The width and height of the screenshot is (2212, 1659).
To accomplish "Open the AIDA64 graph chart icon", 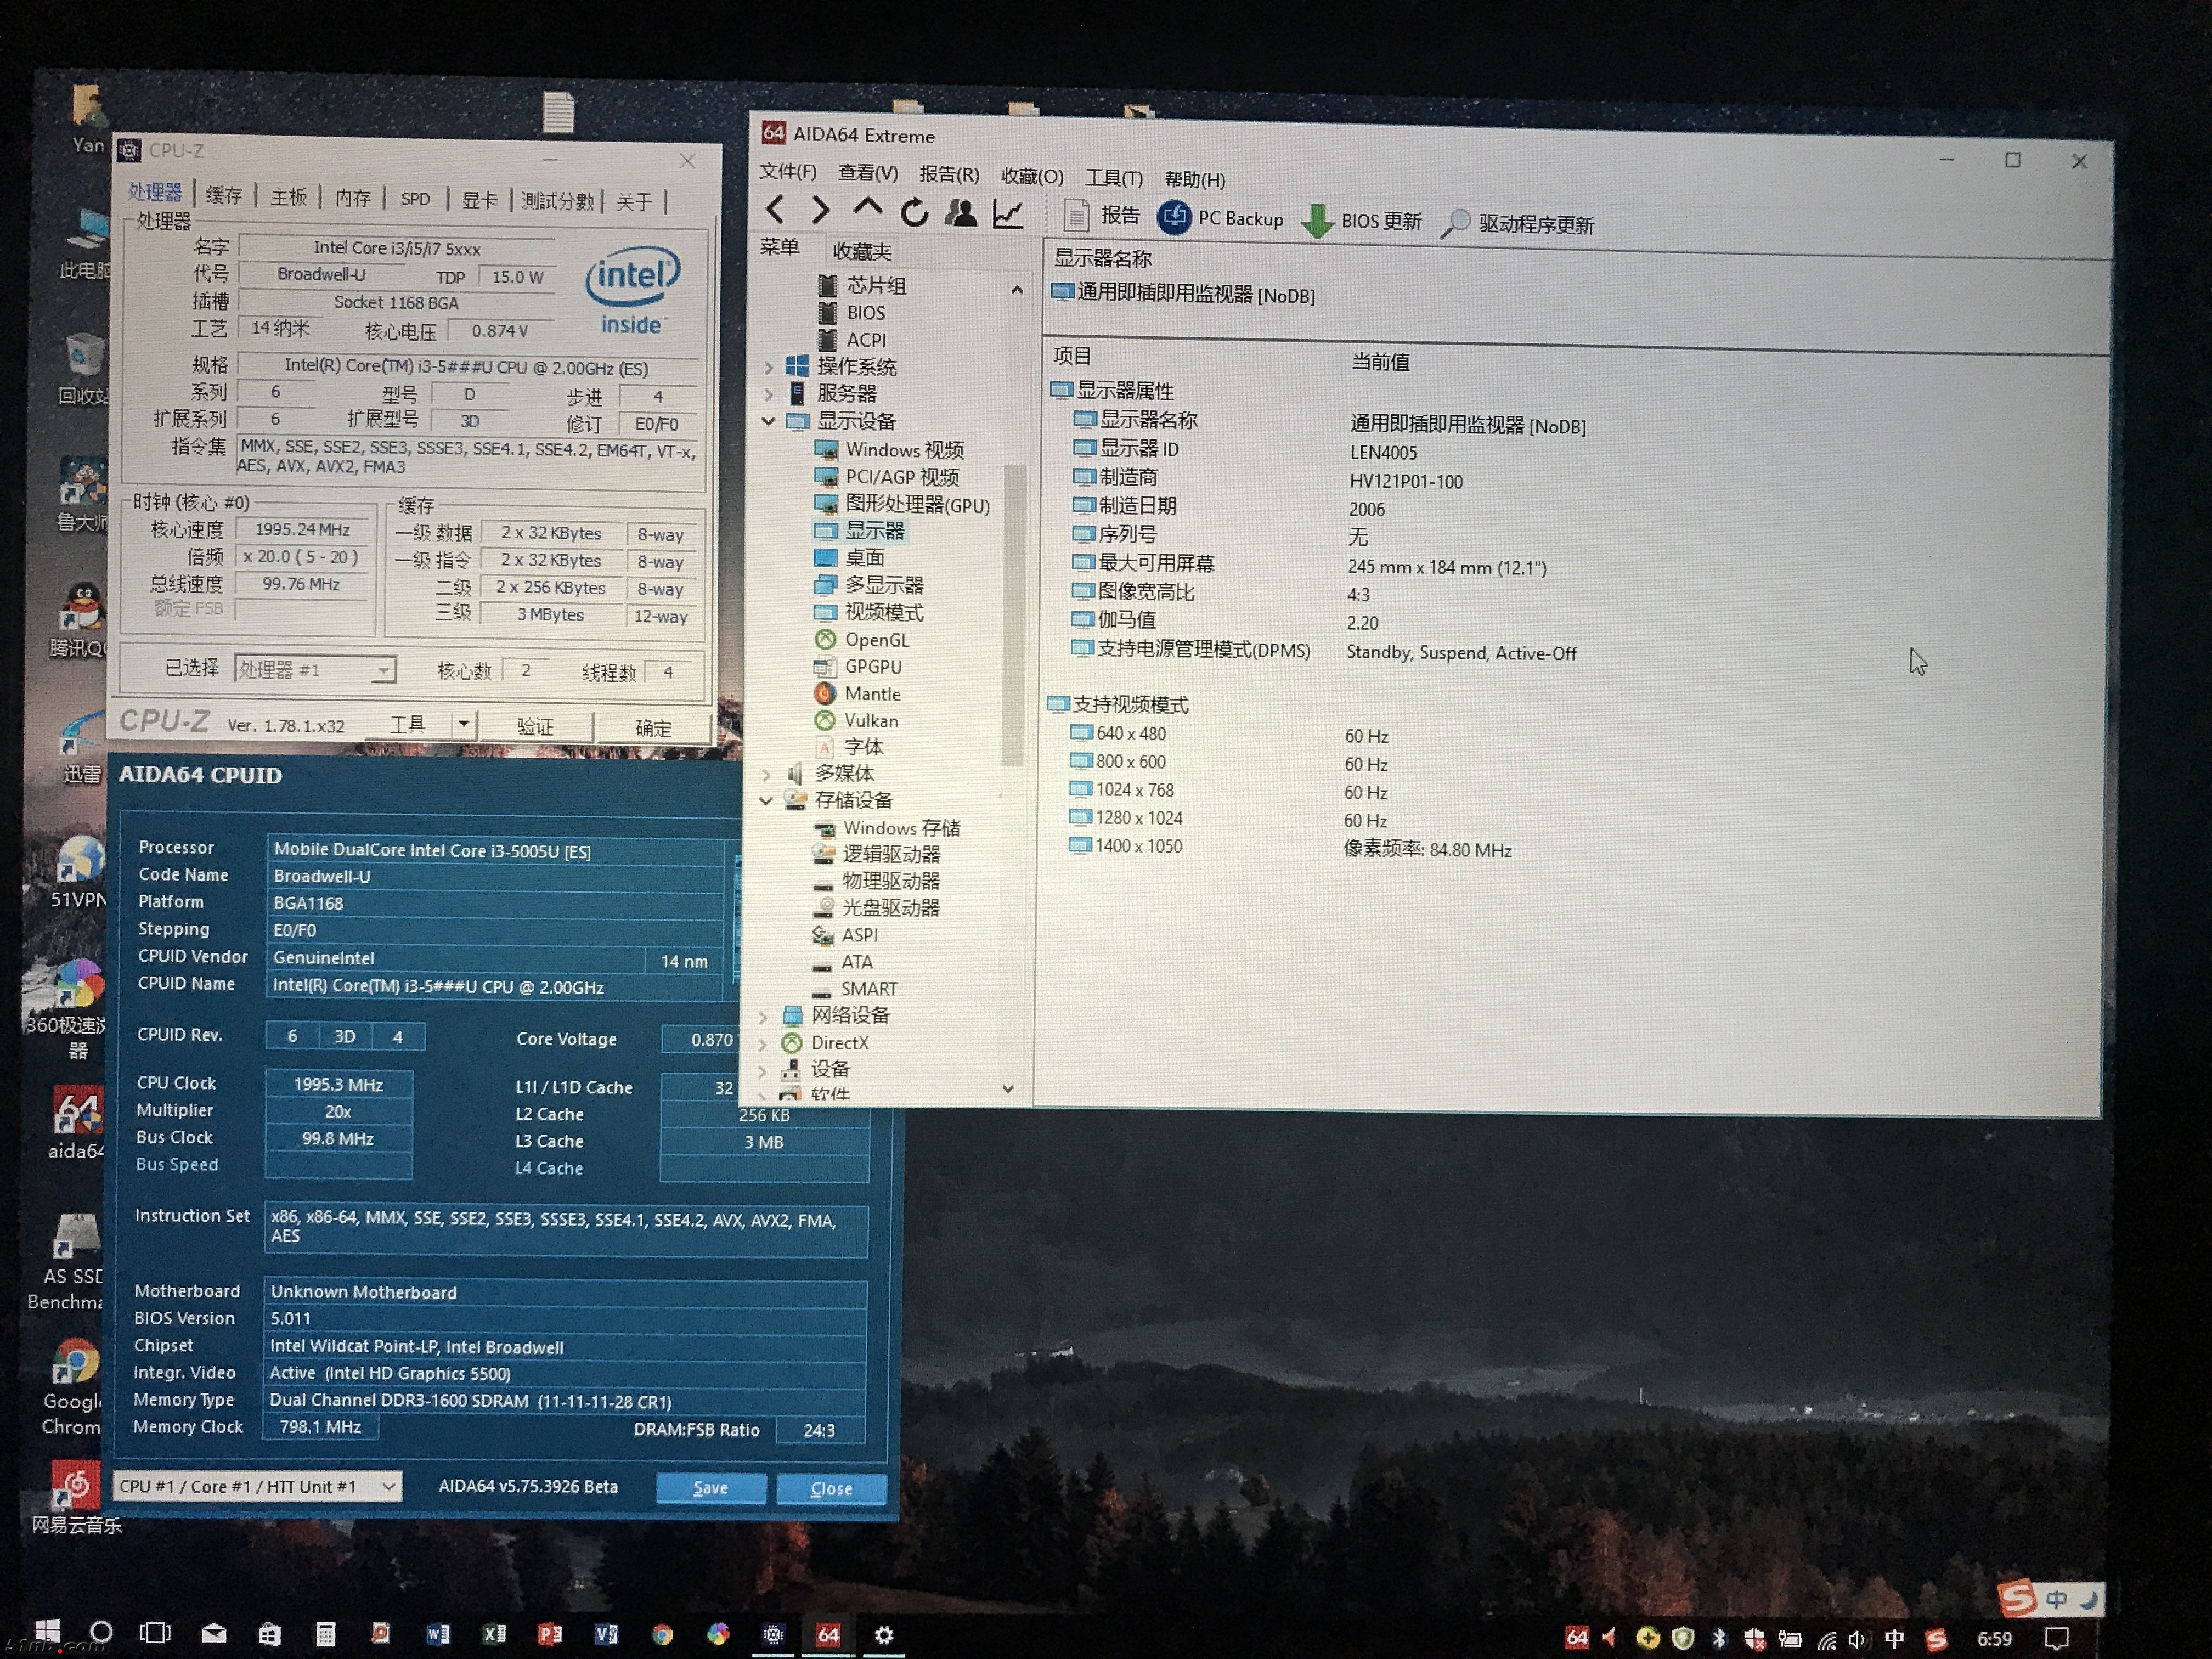I will point(1008,213).
